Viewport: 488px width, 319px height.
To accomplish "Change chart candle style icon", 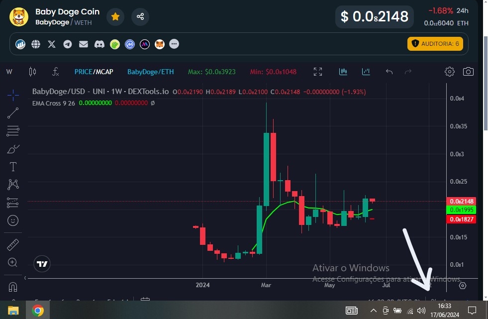I will (x=32, y=72).
